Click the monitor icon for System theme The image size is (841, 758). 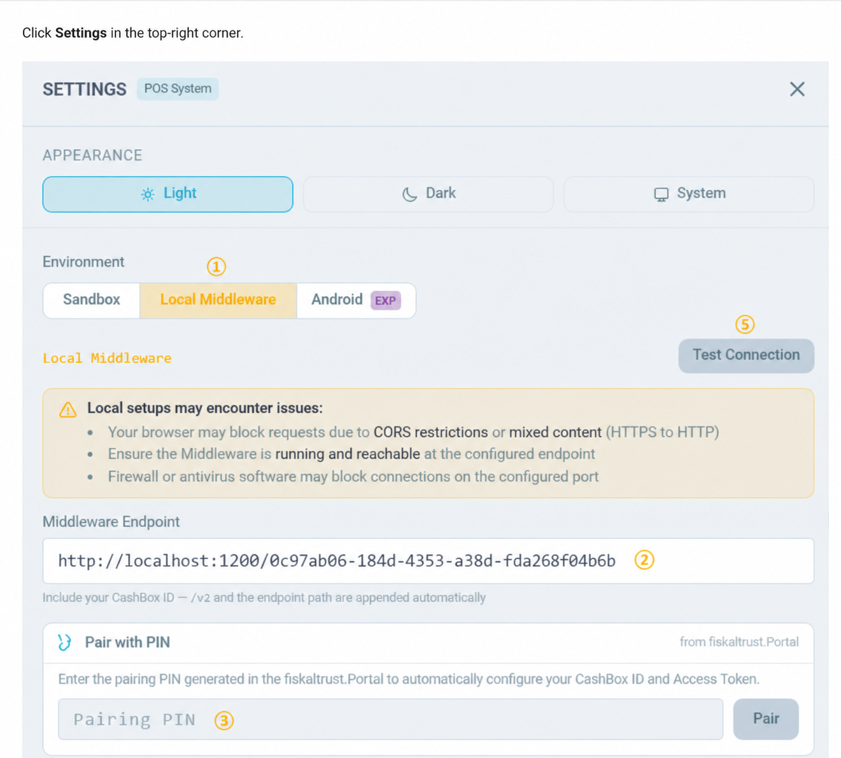(x=661, y=194)
